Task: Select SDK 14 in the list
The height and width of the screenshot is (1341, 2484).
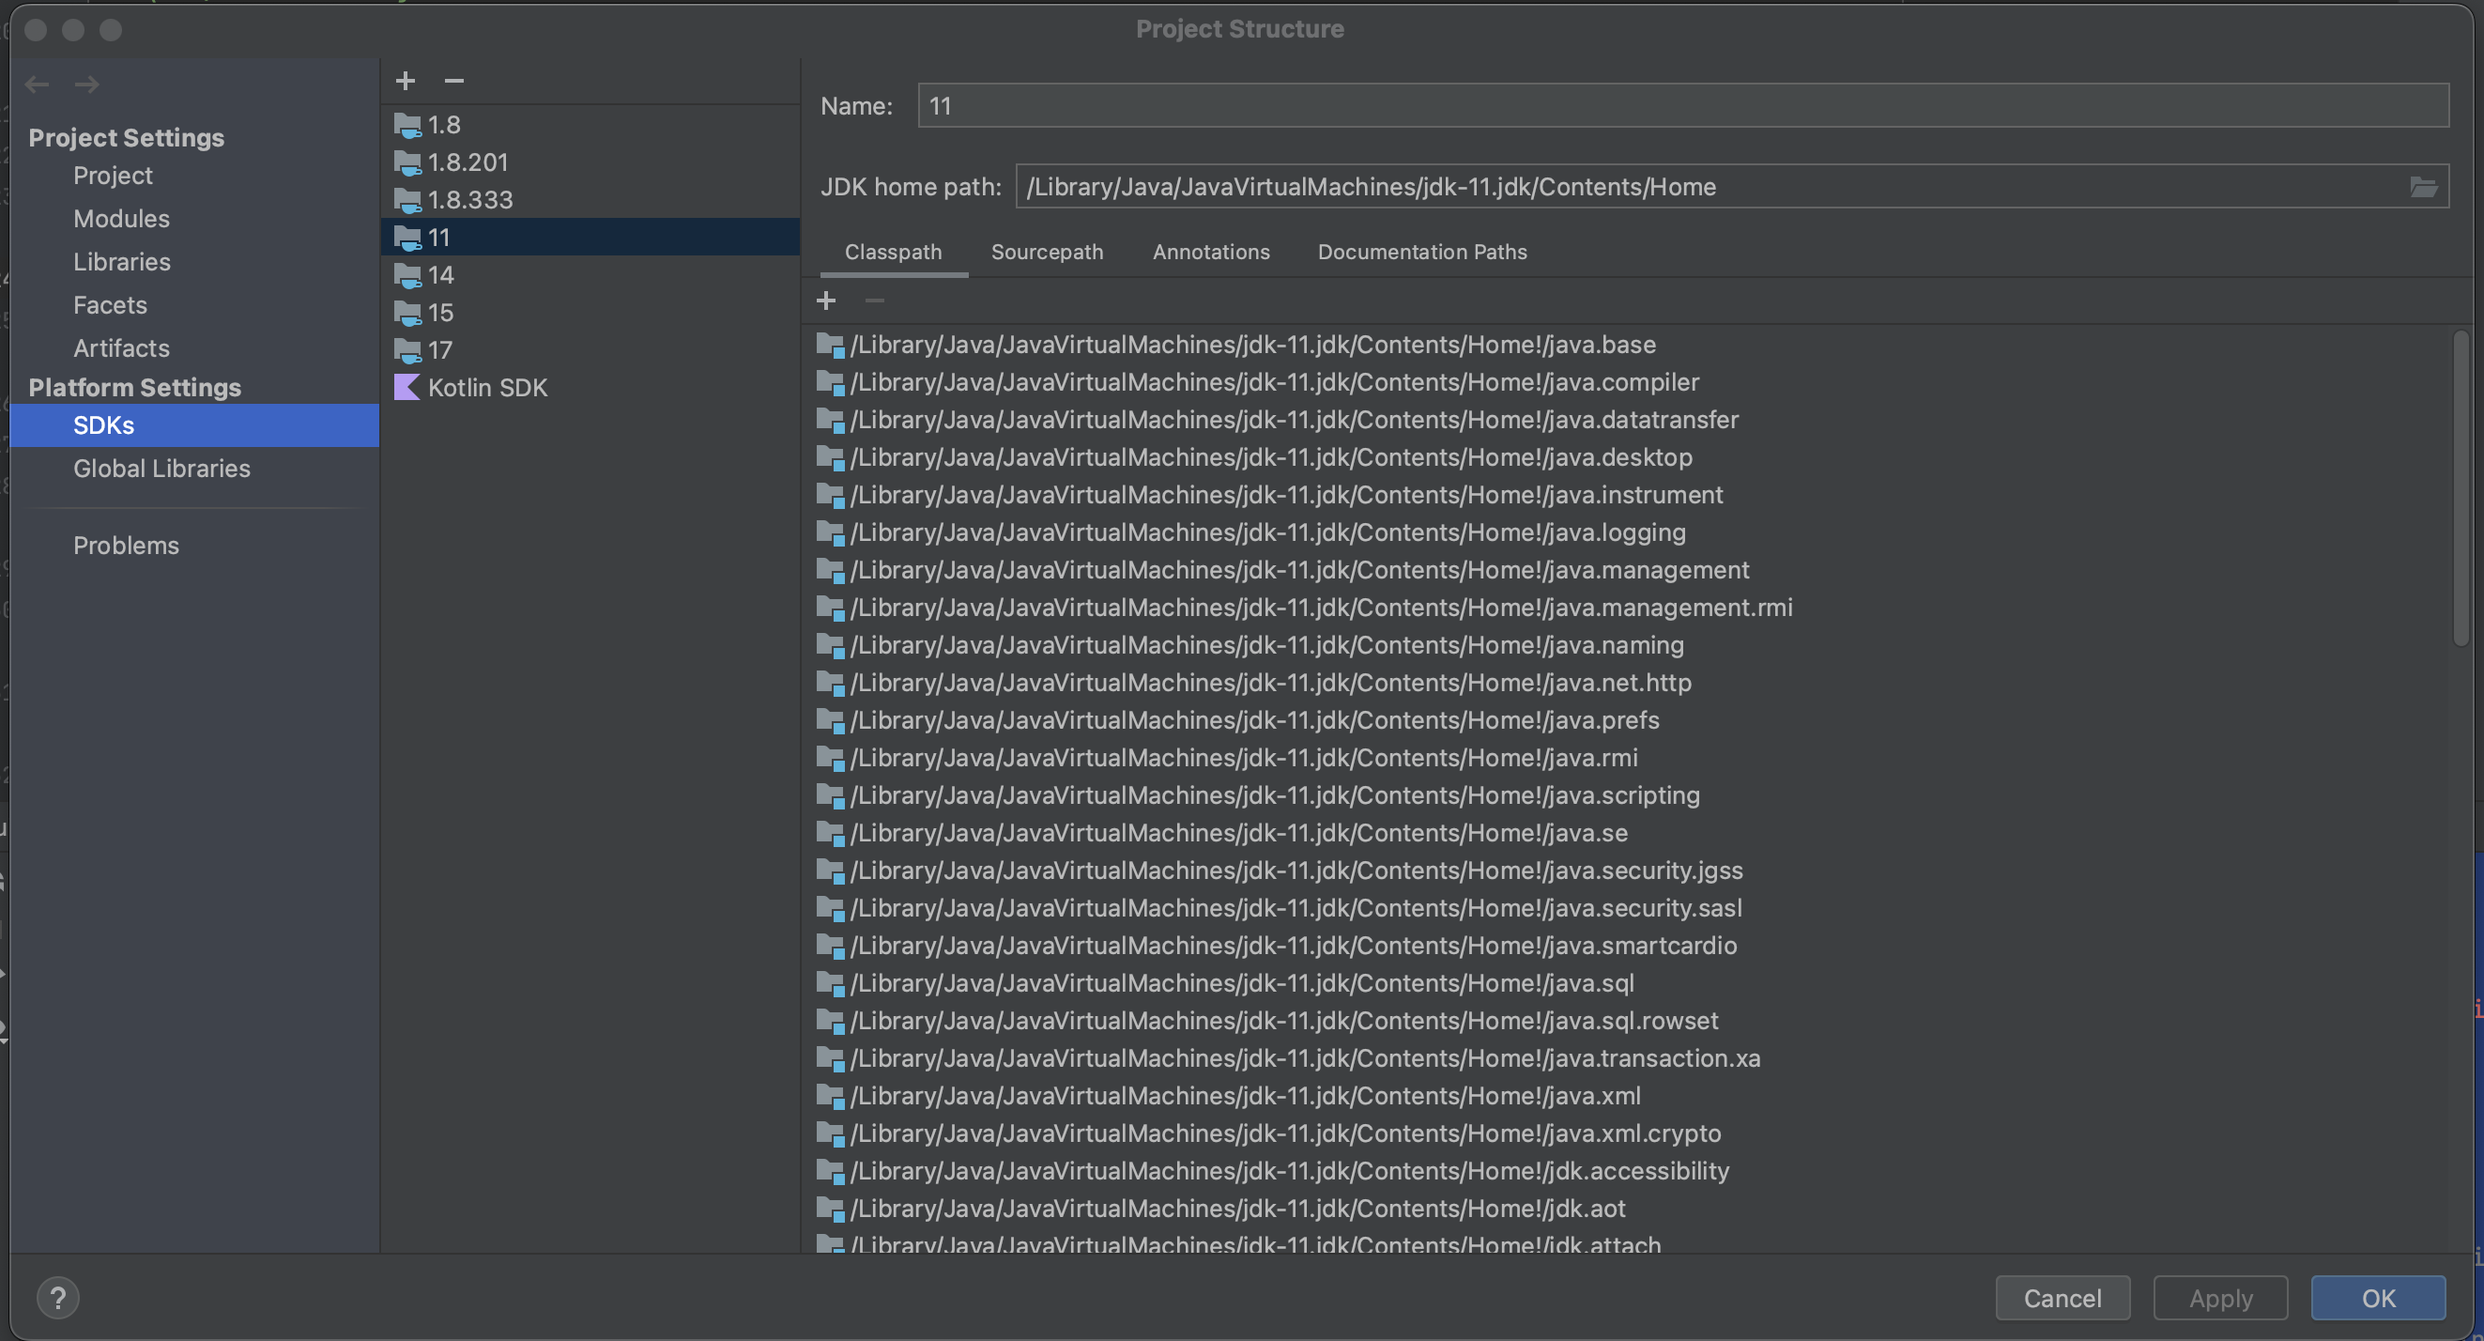Action: tap(440, 275)
